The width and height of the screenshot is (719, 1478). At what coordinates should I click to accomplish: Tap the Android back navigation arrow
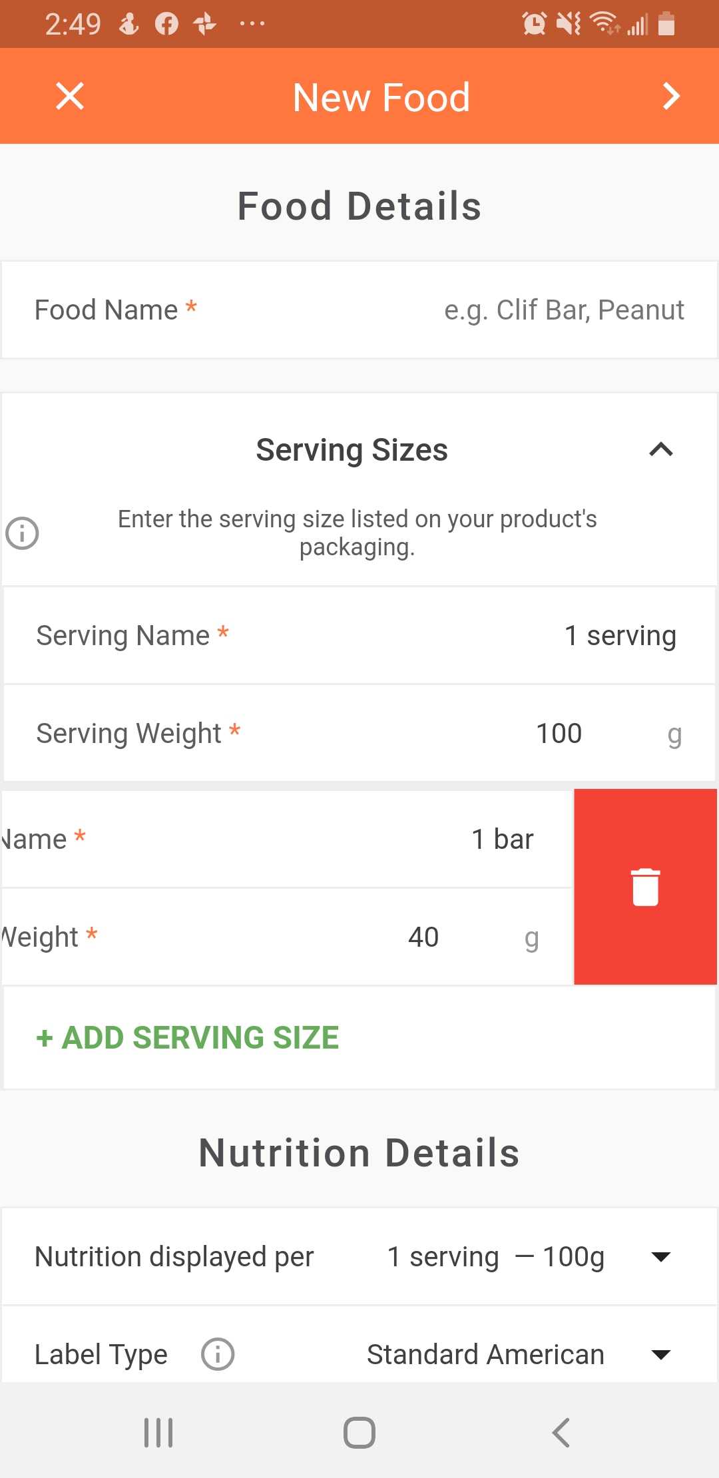coord(561,1432)
